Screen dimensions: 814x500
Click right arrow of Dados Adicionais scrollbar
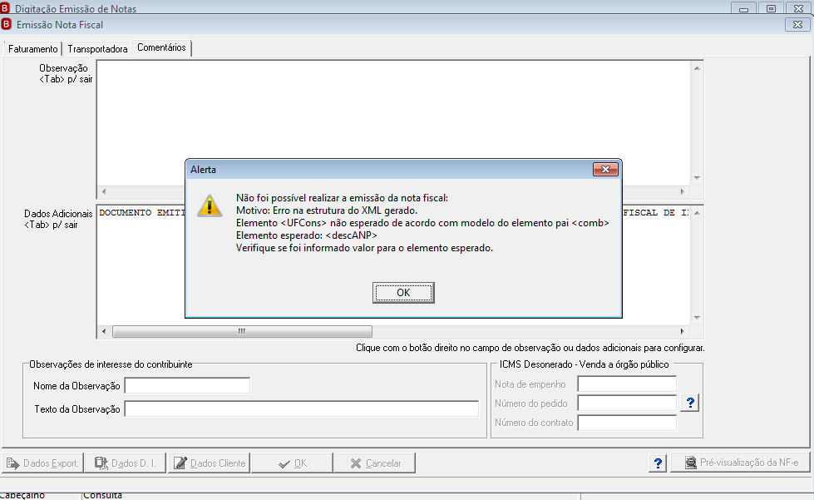(682, 331)
